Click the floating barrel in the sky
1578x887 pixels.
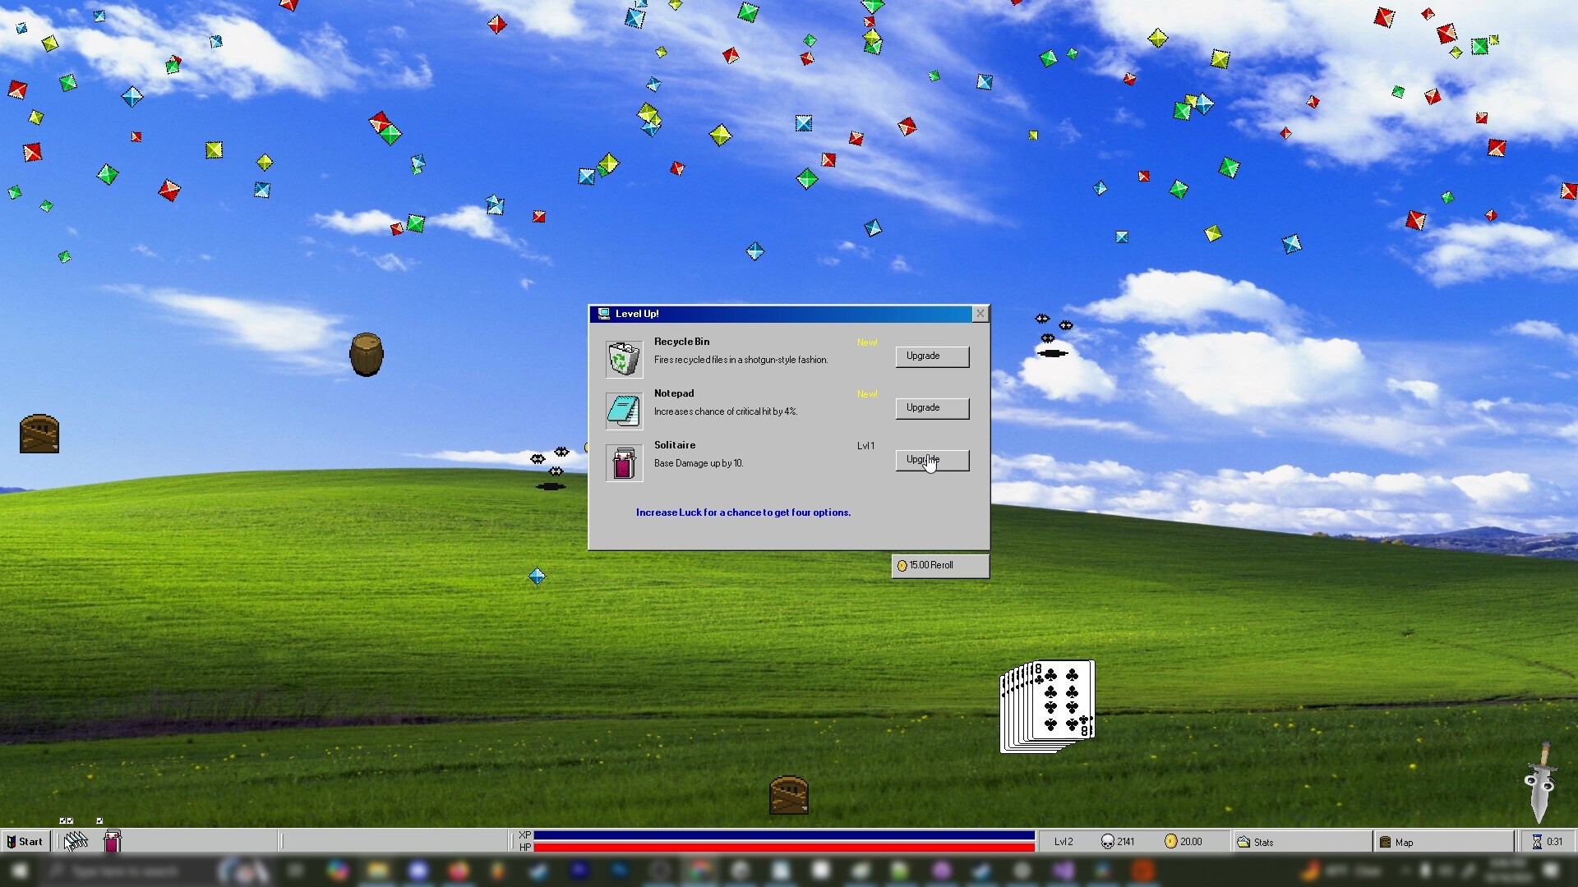click(x=366, y=354)
